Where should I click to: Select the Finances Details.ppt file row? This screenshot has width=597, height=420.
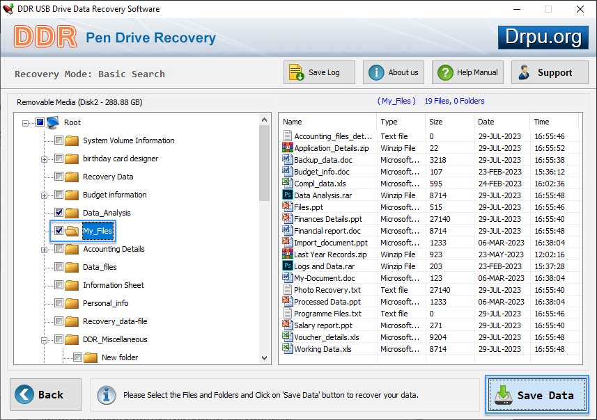[x=429, y=218]
